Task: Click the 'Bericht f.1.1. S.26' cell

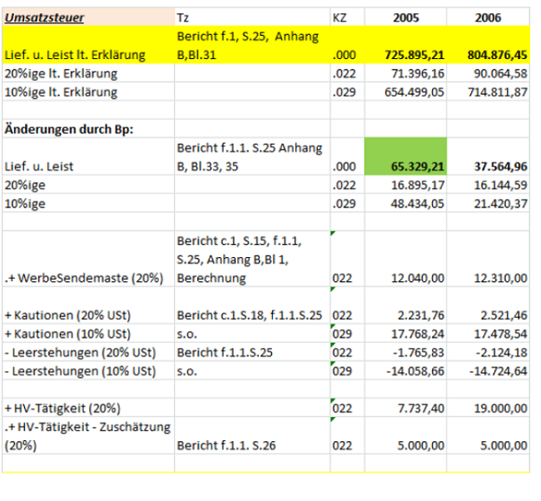Action: [x=225, y=445]
